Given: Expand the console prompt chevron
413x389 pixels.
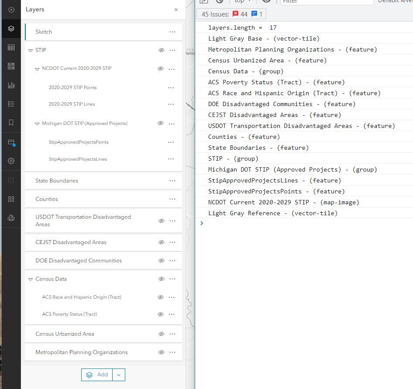Looking at the screenshot, I should click(202, 224).
